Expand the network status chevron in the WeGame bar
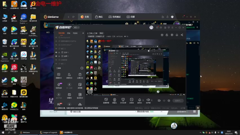Viewport: 240px width, 135px height. tap(161, 112)
